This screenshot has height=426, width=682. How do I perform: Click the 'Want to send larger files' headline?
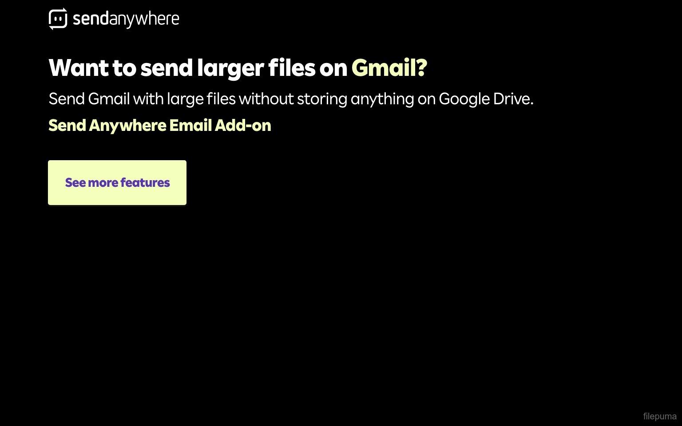click(238, 69)
